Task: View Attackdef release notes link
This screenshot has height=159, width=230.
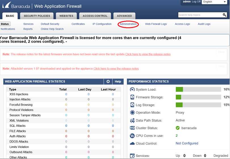Action: click(116, 69)
